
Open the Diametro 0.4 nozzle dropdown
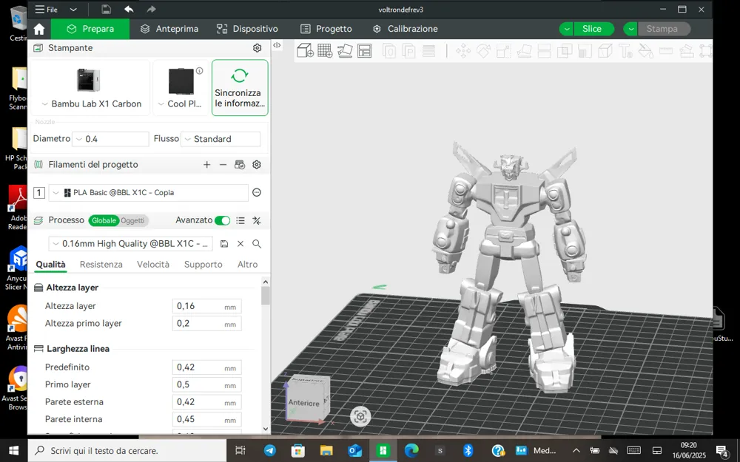[x=110, y=139]
